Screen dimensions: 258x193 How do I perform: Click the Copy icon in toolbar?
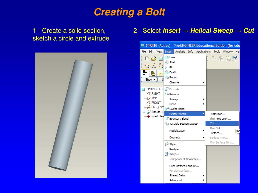coord(214,58)
